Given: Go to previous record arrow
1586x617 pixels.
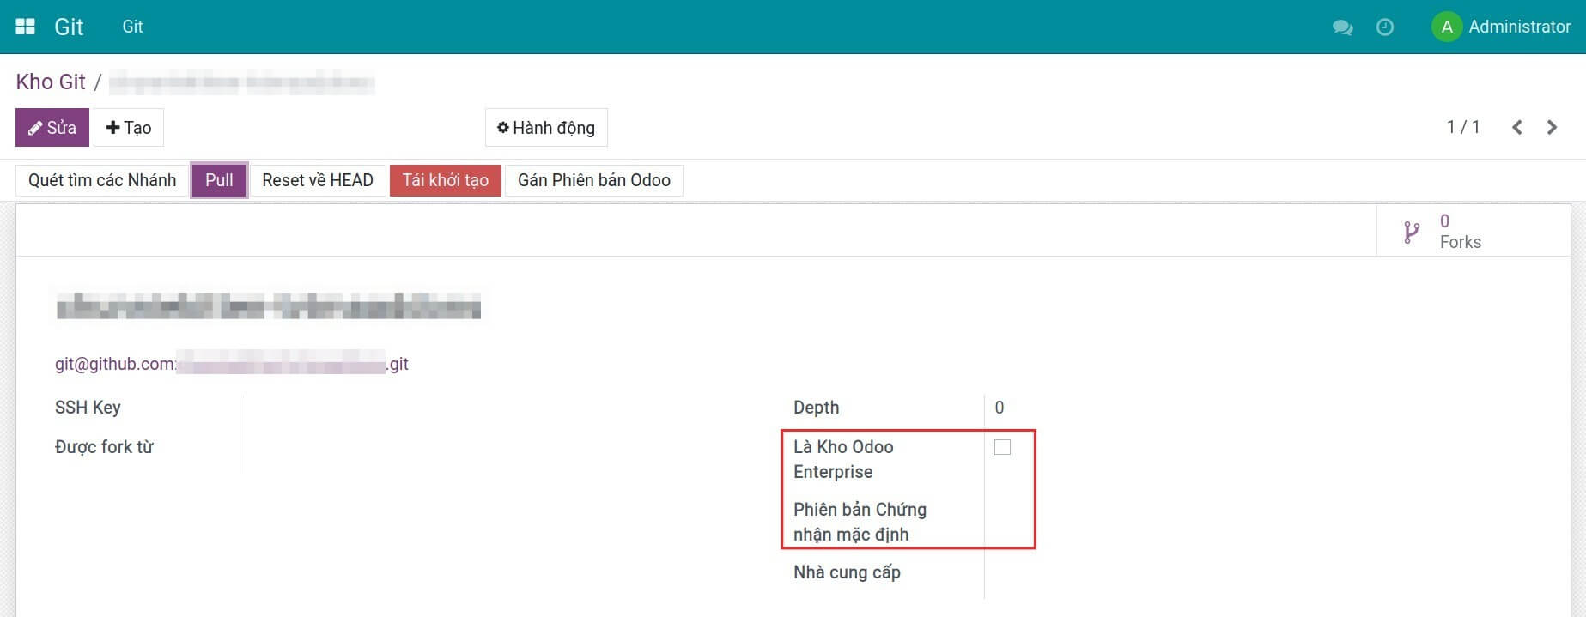Looking at the screenshot, I should point(1517,127).
